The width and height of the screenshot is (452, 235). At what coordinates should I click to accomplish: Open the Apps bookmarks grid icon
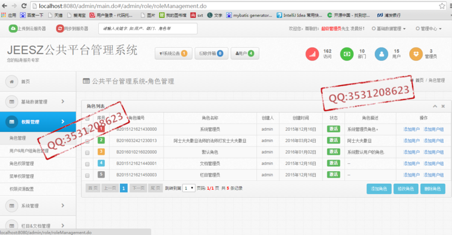[4, 15]
